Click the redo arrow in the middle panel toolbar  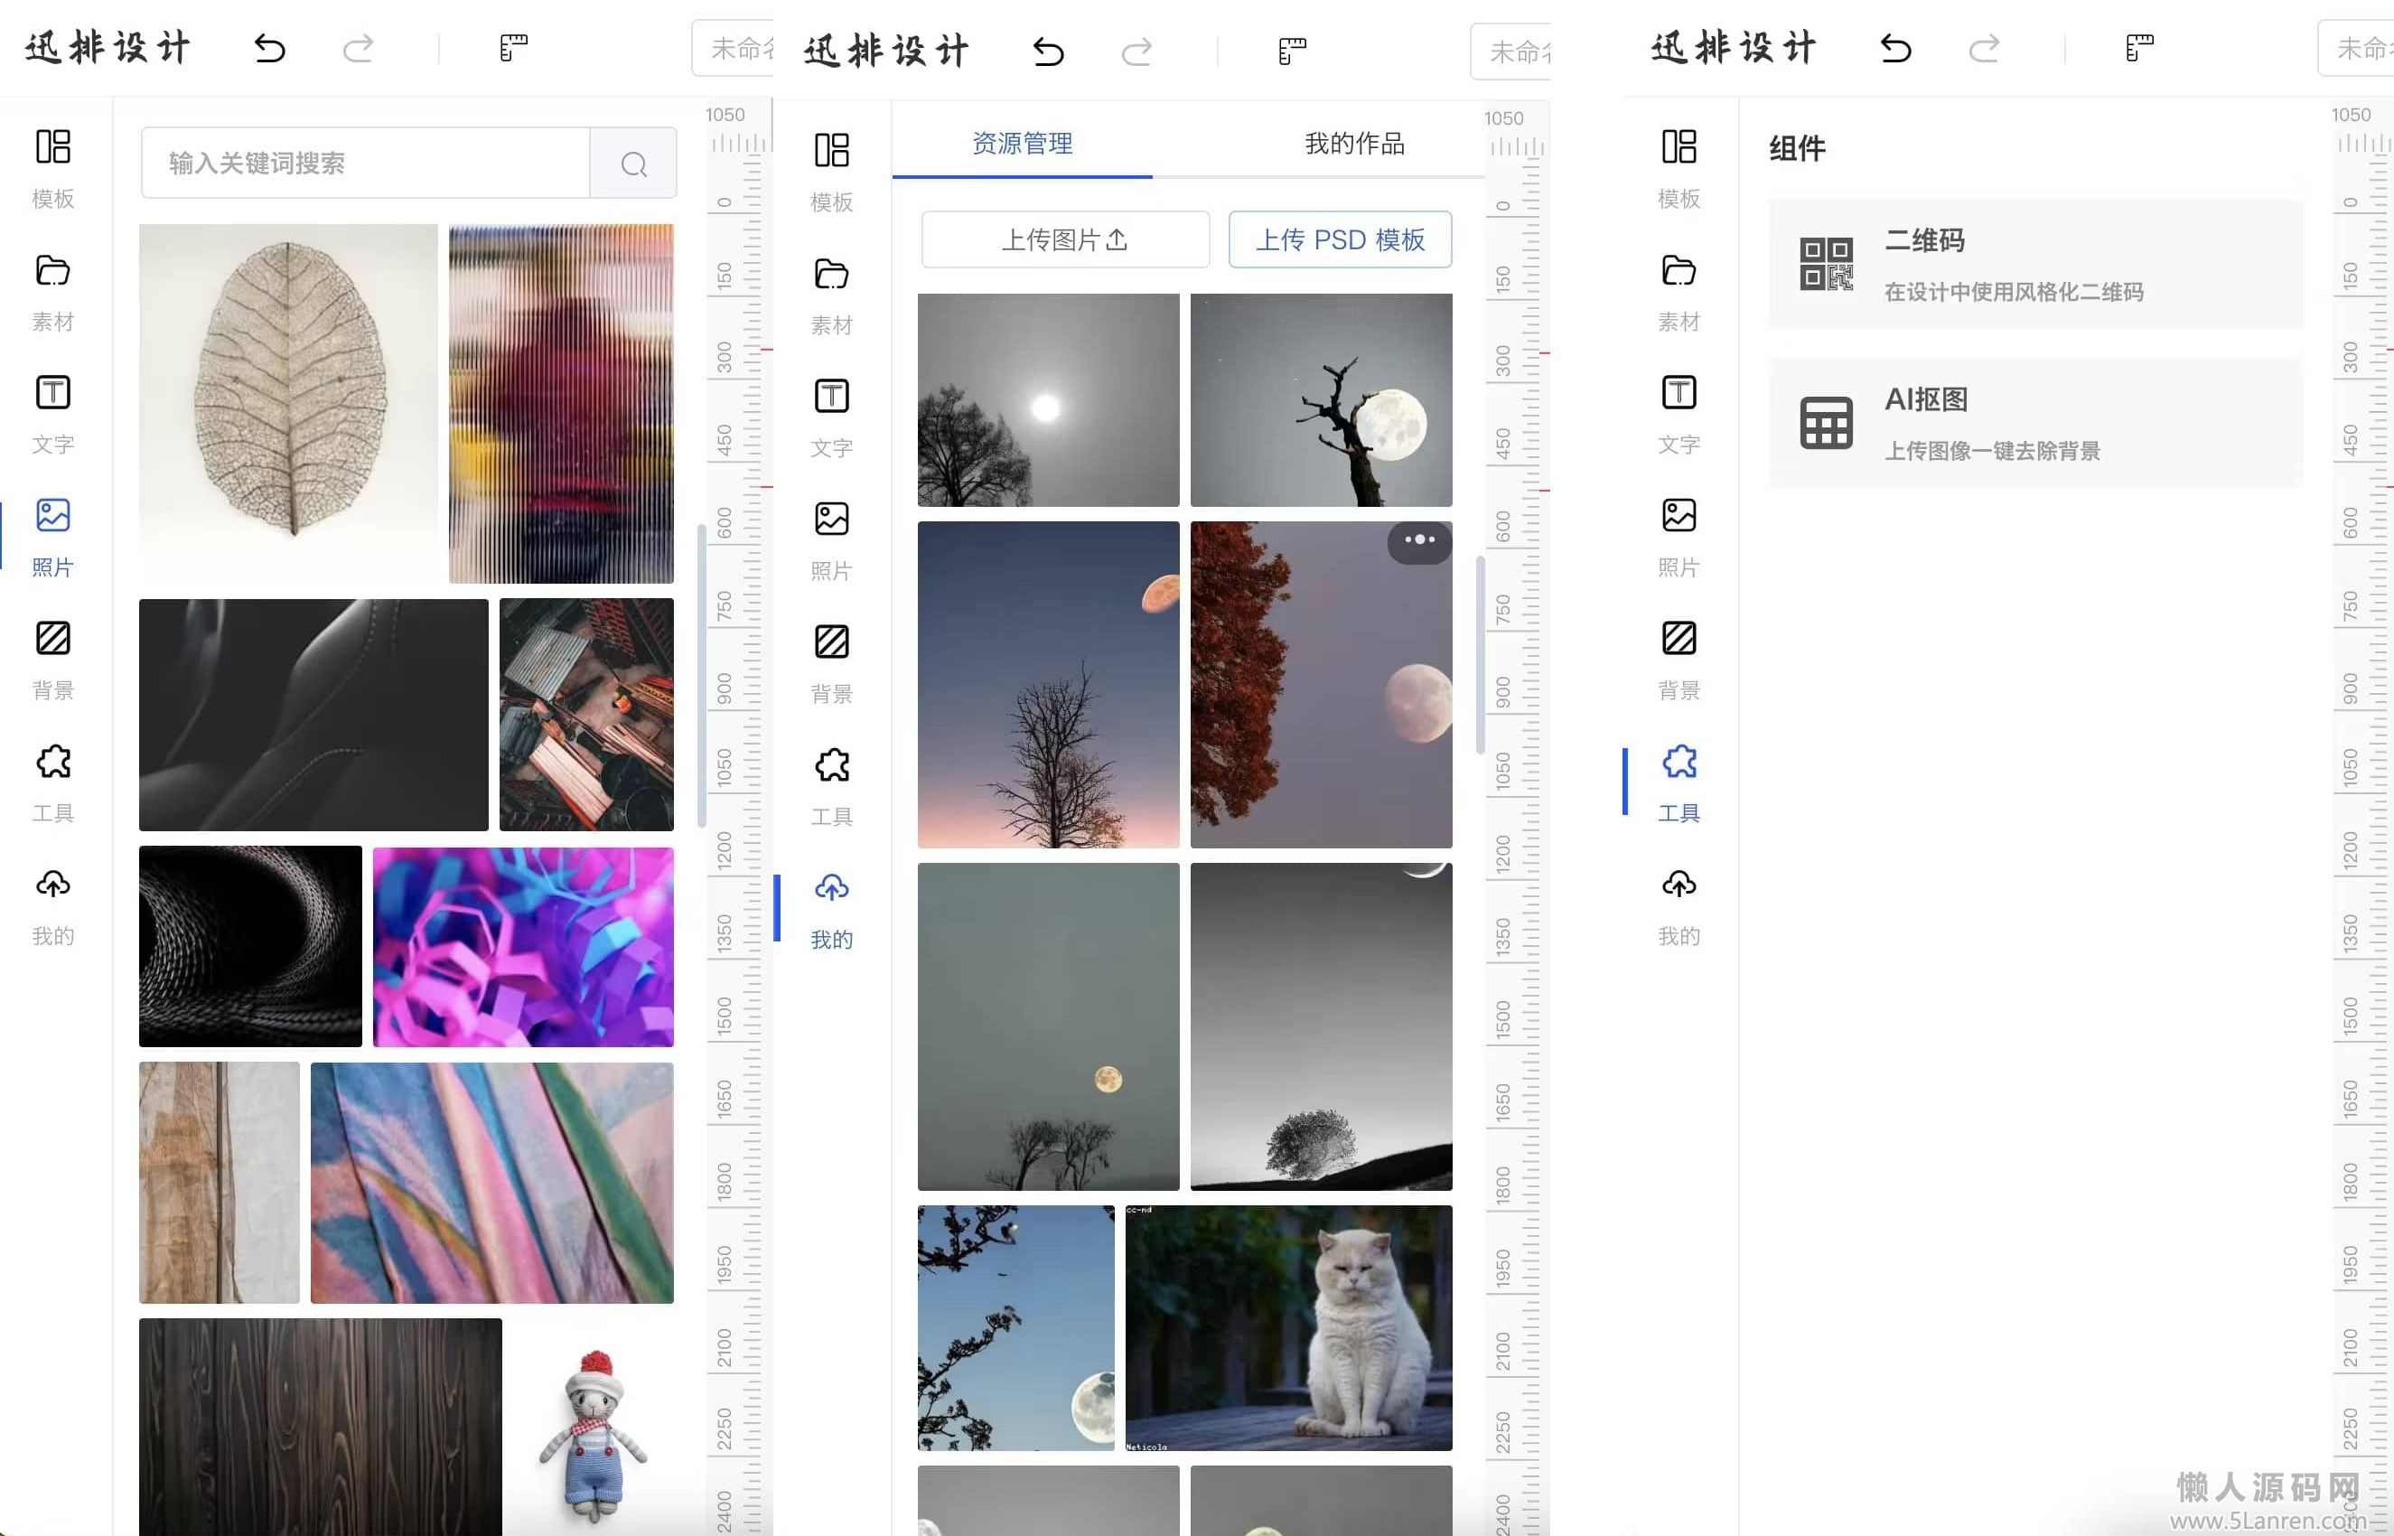coord(1136,51)
